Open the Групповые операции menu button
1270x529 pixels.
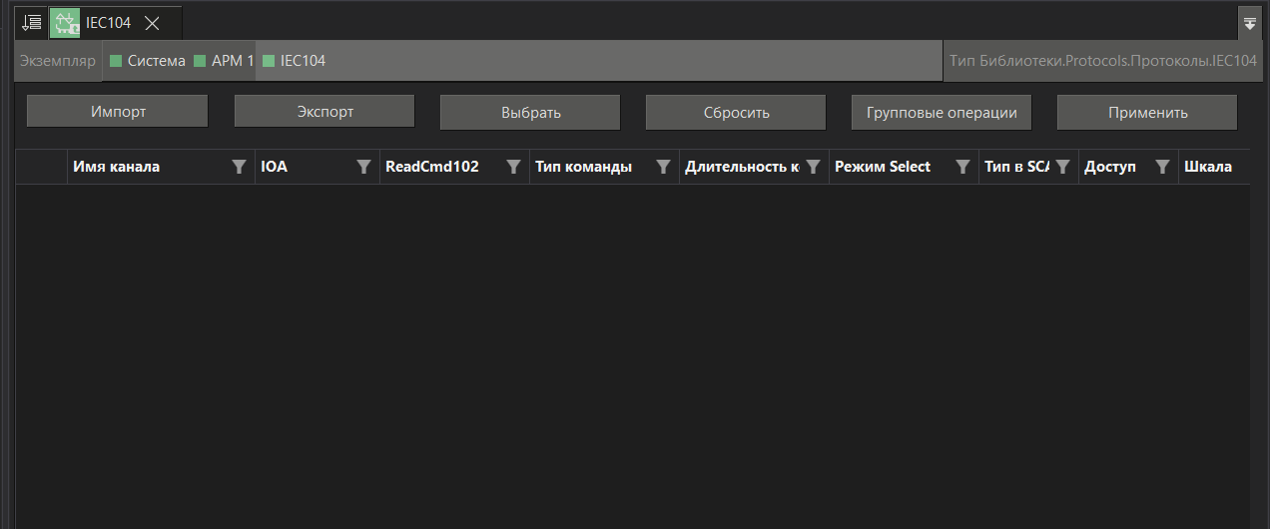click(941, 112)
